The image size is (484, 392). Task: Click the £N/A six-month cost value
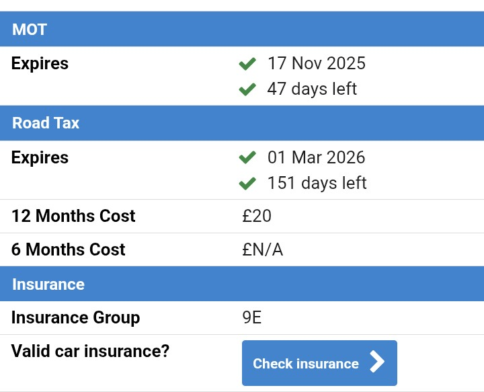(x=263, y=250)
